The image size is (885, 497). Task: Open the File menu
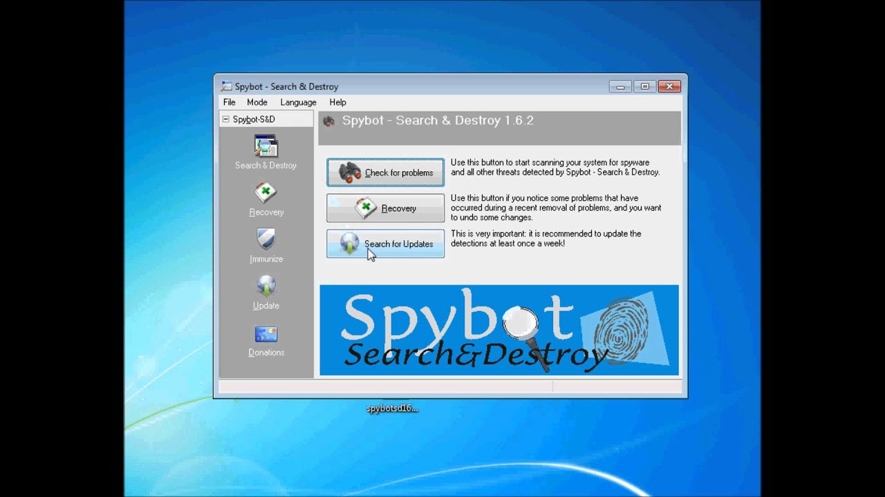[229, 102]
